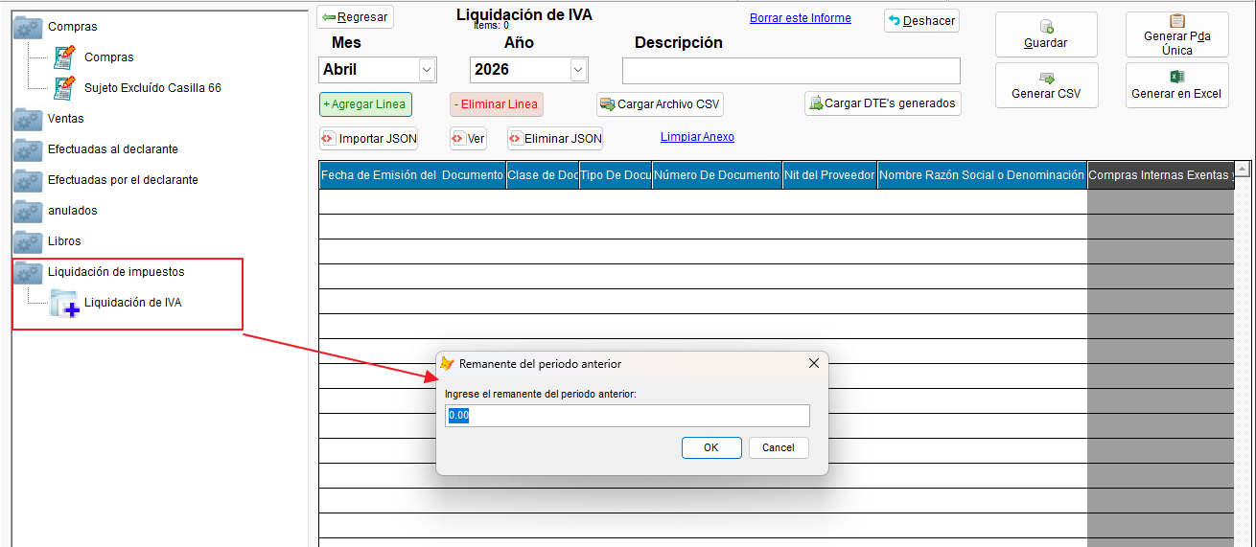The width and height of the screenshot is (1256, 547).
Task: Click the Compras child entry label
Action: pos(109,57)
